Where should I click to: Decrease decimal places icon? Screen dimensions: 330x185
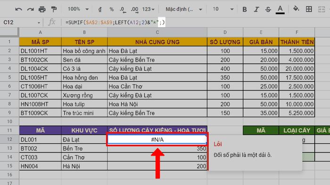tap(123, 9)
